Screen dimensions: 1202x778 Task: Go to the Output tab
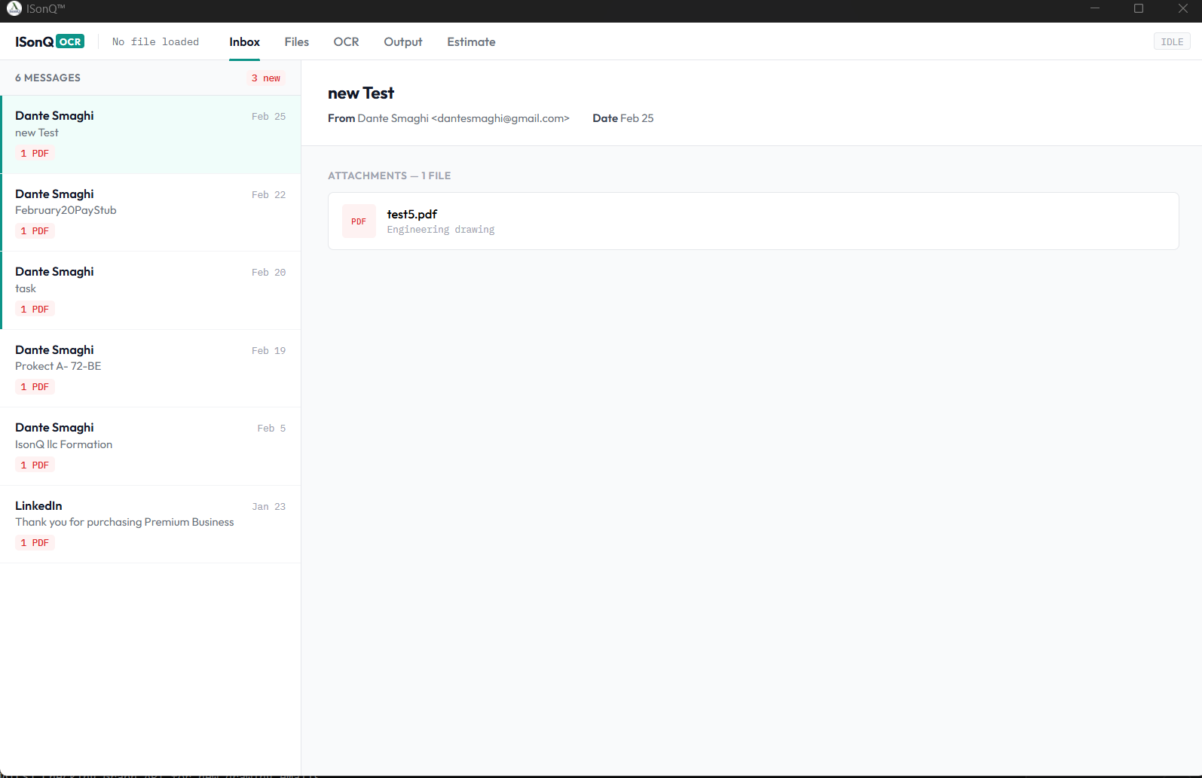(x=403, y=42)
